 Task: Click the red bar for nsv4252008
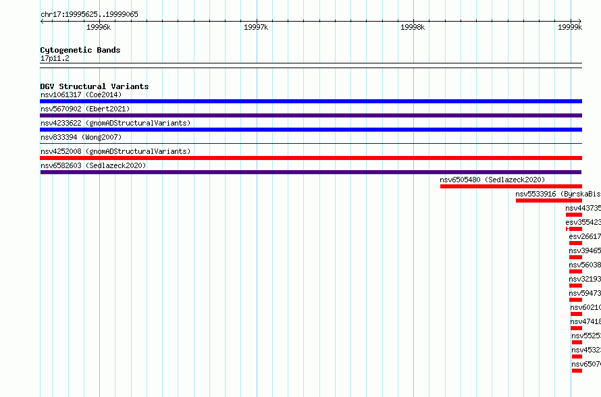(x=311, y=158)
